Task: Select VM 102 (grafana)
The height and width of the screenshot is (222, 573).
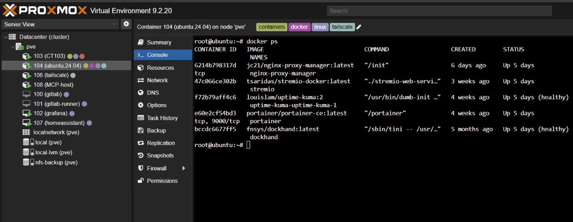Action: (x=66, y=114)
